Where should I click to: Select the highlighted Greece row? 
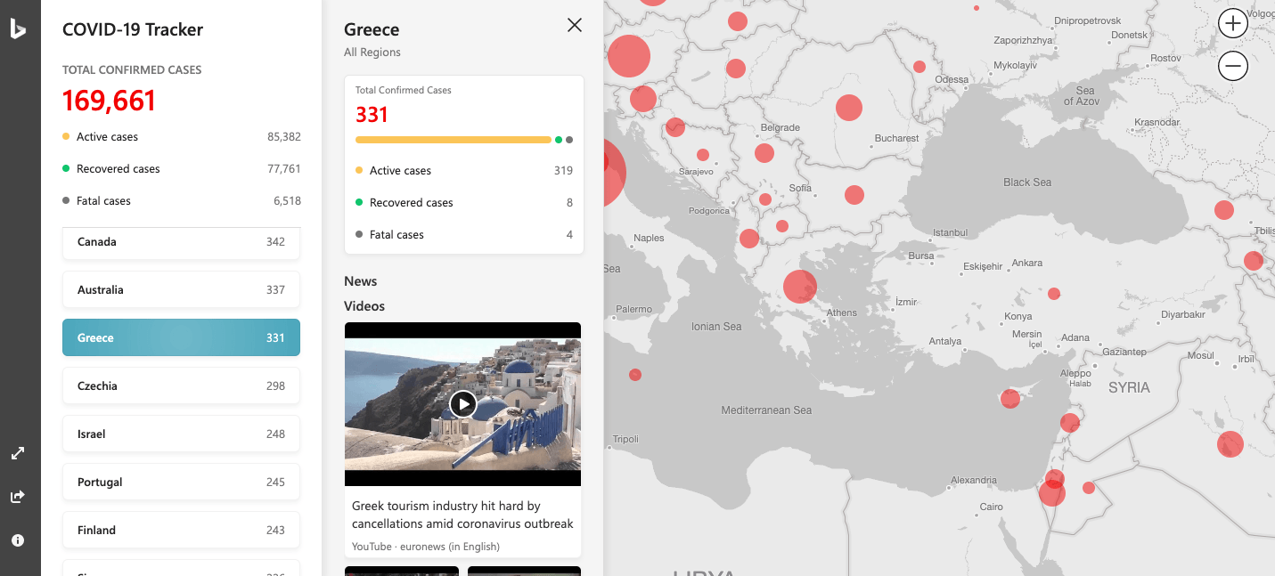(181, 338)
